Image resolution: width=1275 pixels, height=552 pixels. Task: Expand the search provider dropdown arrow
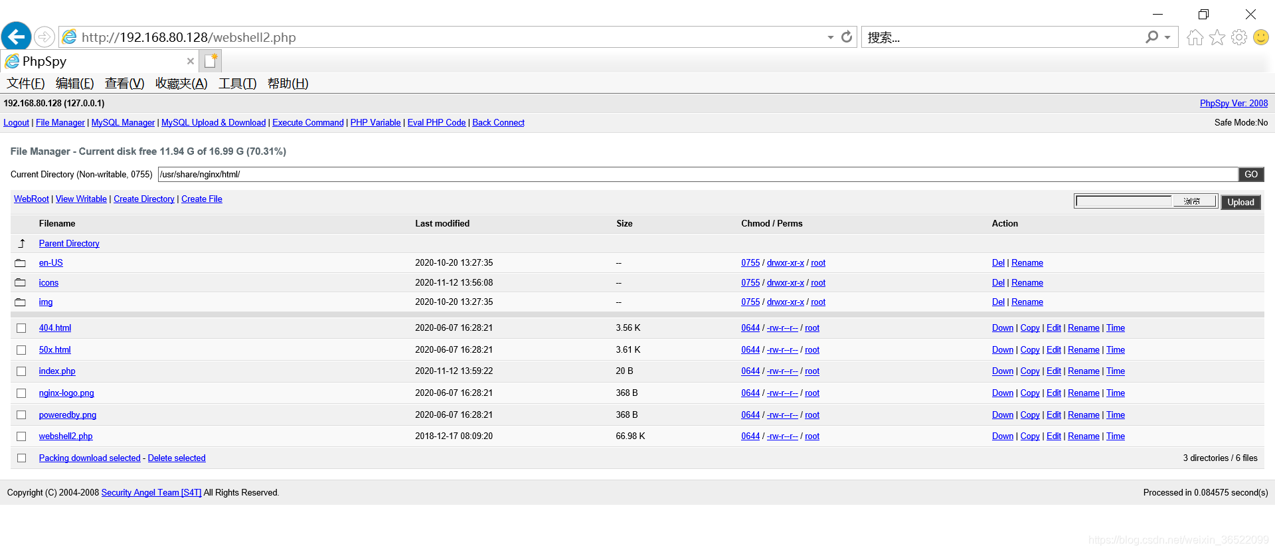pos(1167,37)
